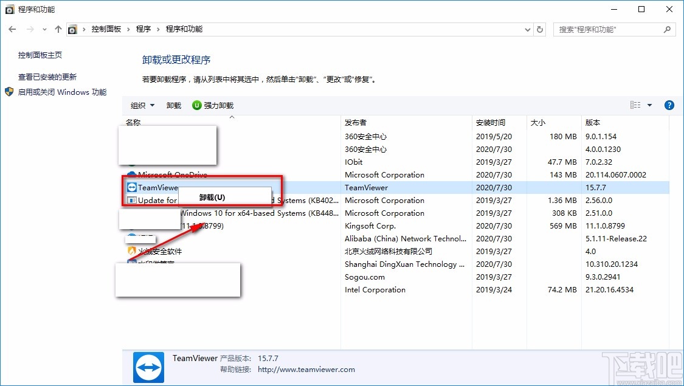
Task: Open the http://www.teamviewer.com help link
Action: point(306,369)
